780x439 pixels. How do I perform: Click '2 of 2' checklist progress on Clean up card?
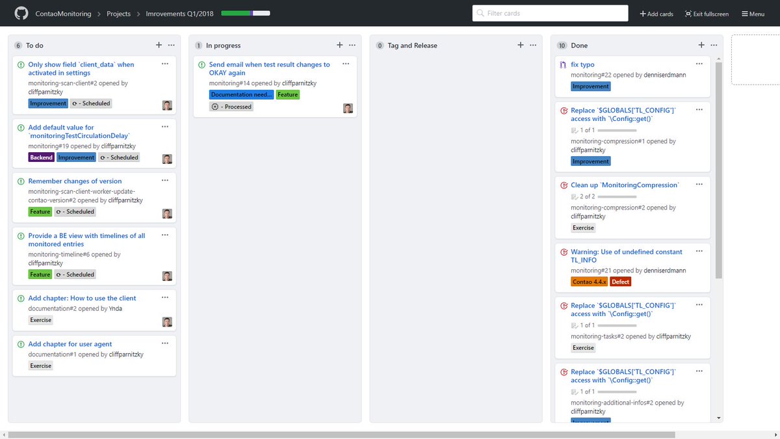pos(604,196)
